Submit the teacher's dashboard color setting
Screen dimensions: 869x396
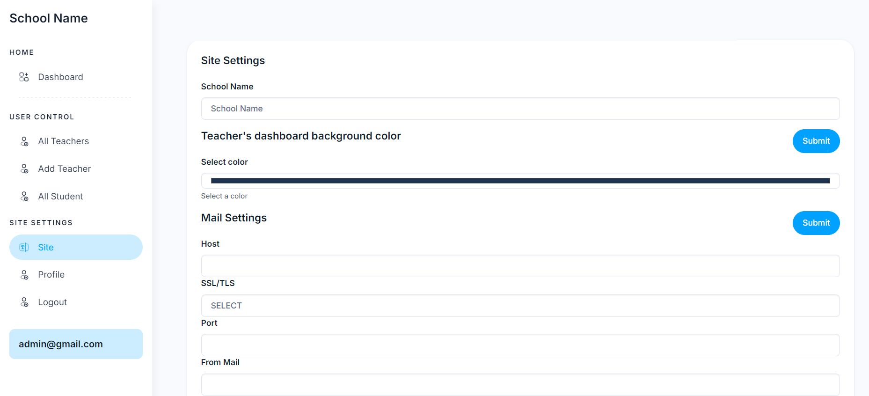coord(816,141)
